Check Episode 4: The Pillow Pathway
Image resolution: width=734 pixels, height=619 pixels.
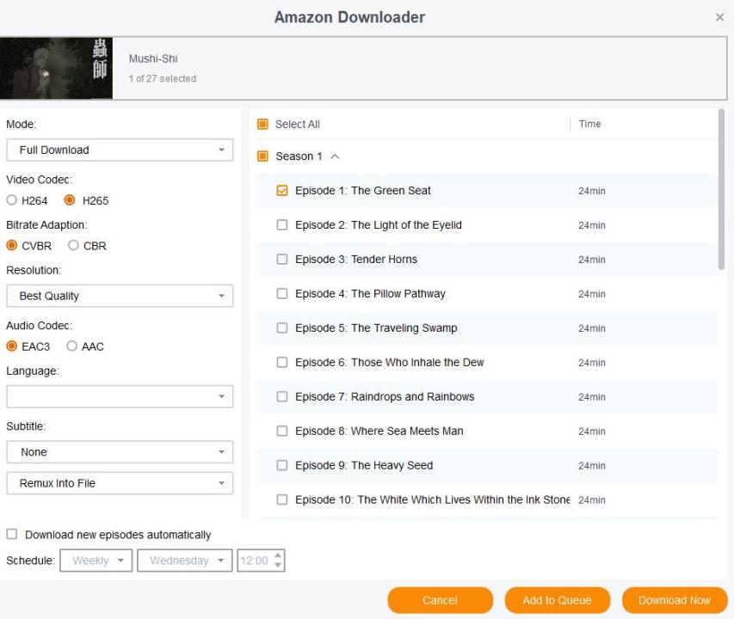pyautogui.click(x=281, y=294)
